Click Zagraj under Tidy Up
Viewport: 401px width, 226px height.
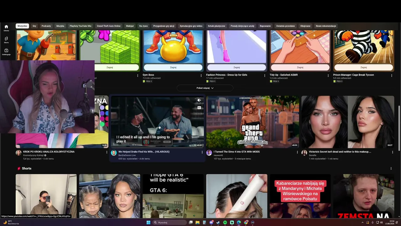tap(300, 67)
